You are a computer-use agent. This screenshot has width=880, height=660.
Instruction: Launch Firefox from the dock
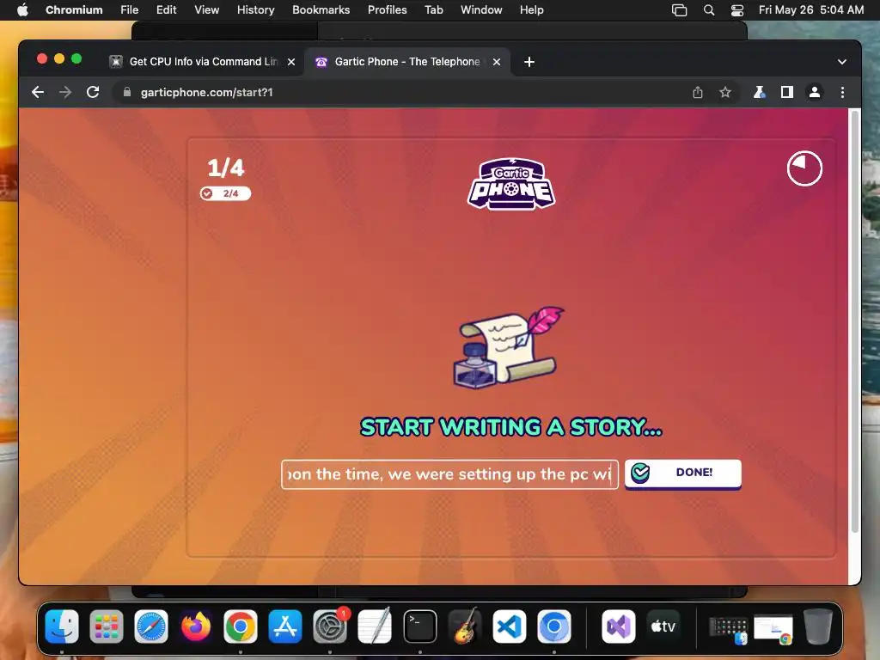click(x=196, y=626)
